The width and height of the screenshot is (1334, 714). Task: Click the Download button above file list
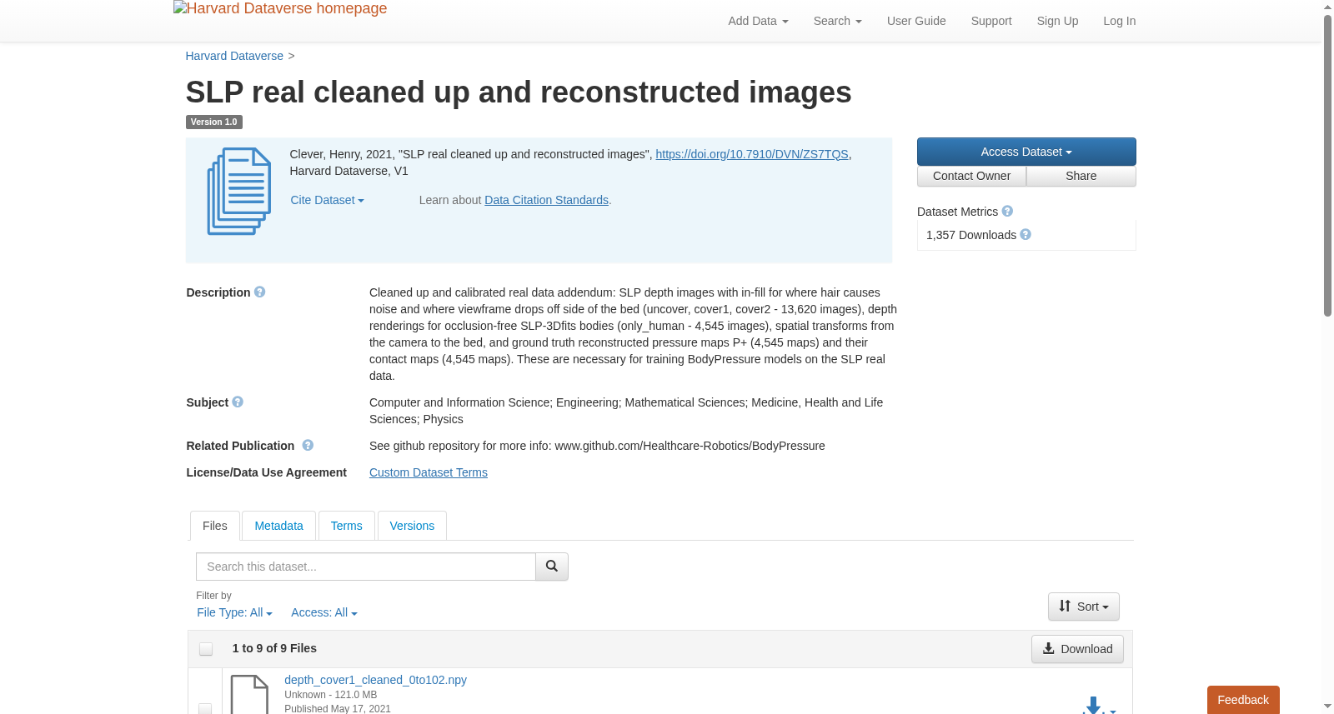(1077, 649)
